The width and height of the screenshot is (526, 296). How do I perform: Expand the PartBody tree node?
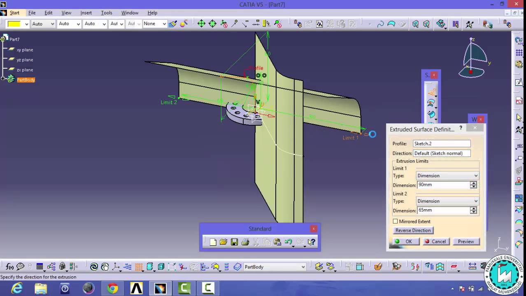click(2, 79)
